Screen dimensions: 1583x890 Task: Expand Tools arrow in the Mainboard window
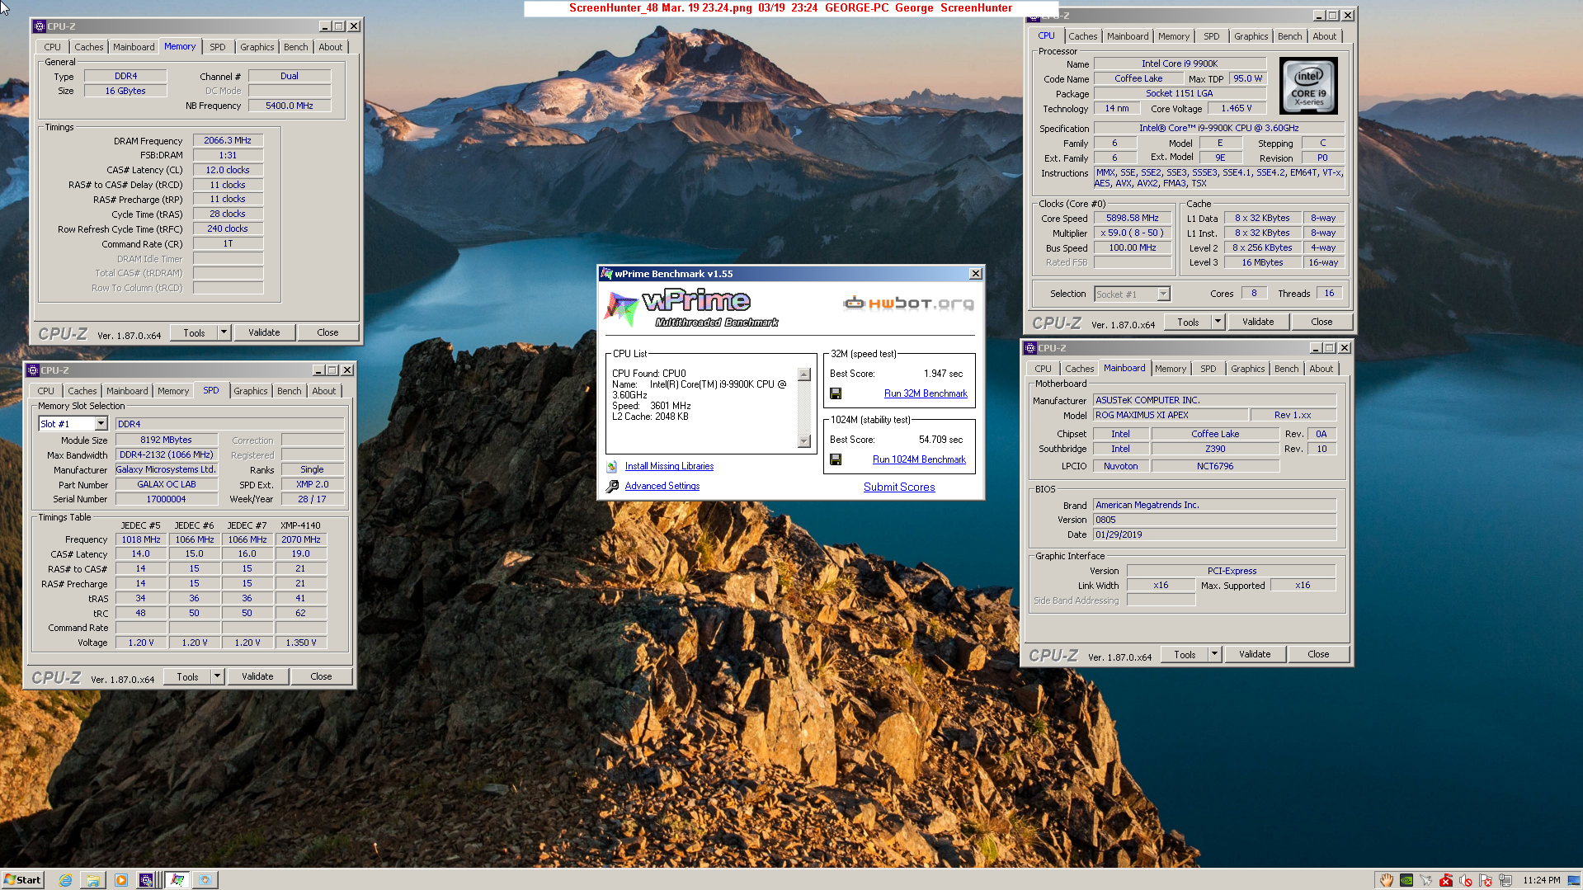(1214, 654)
